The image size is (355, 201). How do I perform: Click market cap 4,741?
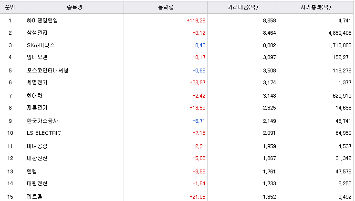[x=345, y=20]
